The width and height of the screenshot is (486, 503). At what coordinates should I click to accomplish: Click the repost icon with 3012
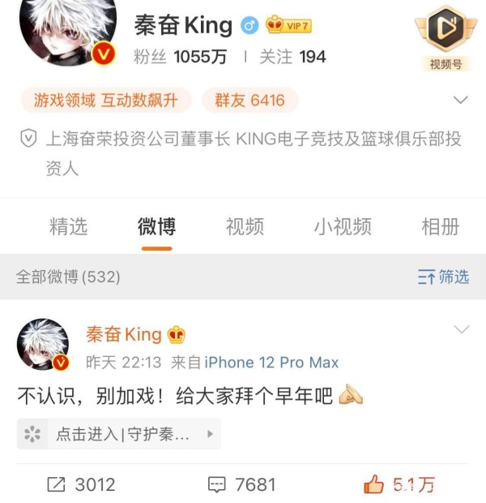[x=57, y=484]
